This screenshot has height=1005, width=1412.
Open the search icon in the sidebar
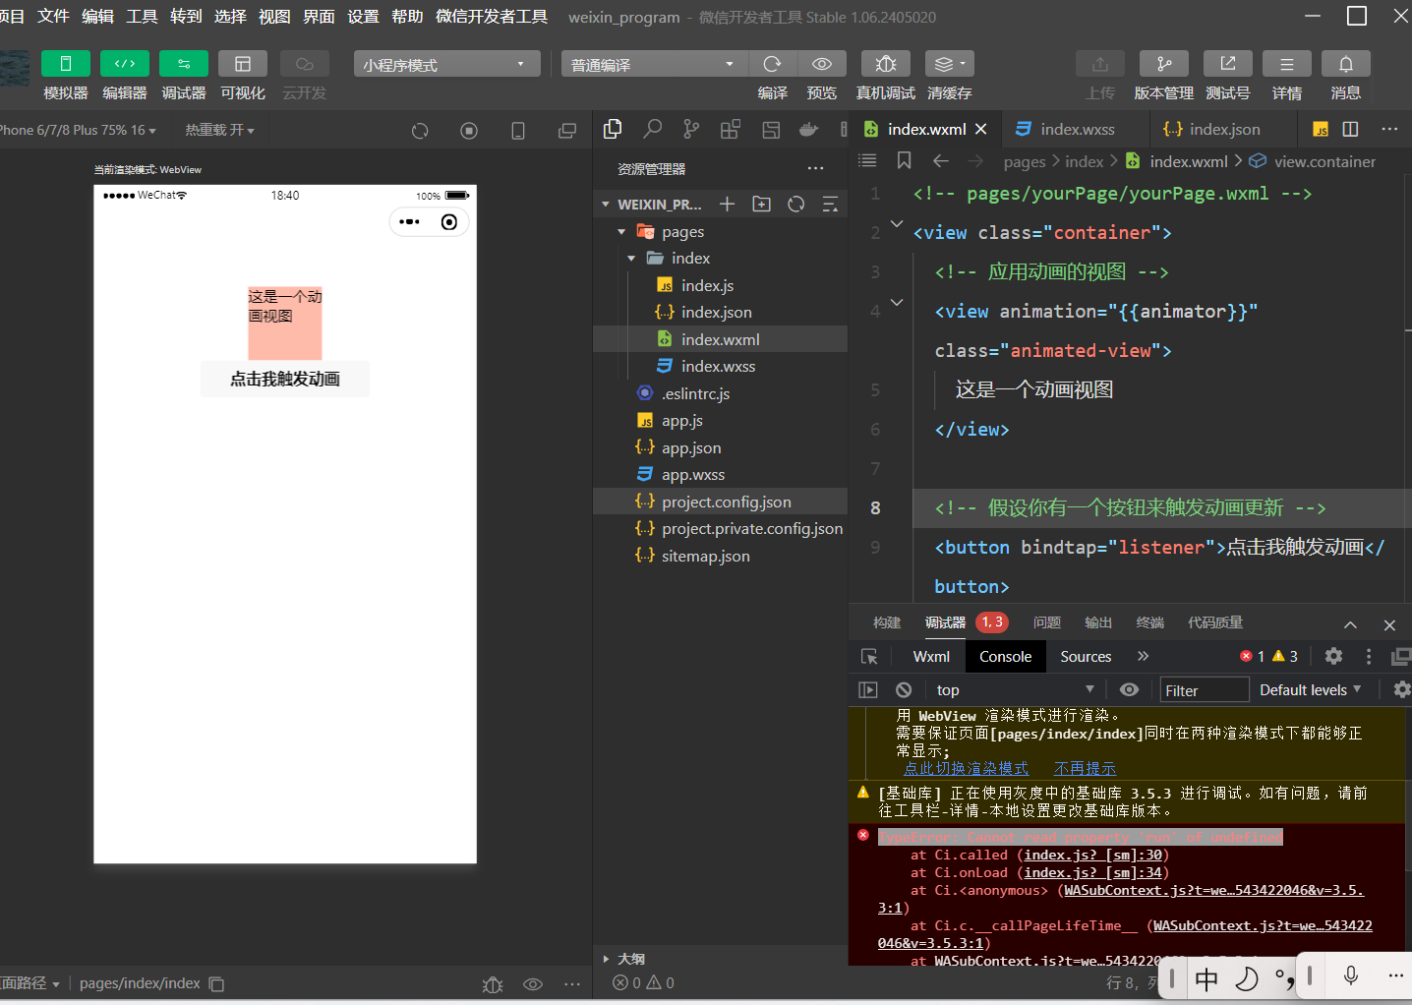(652, 129)
